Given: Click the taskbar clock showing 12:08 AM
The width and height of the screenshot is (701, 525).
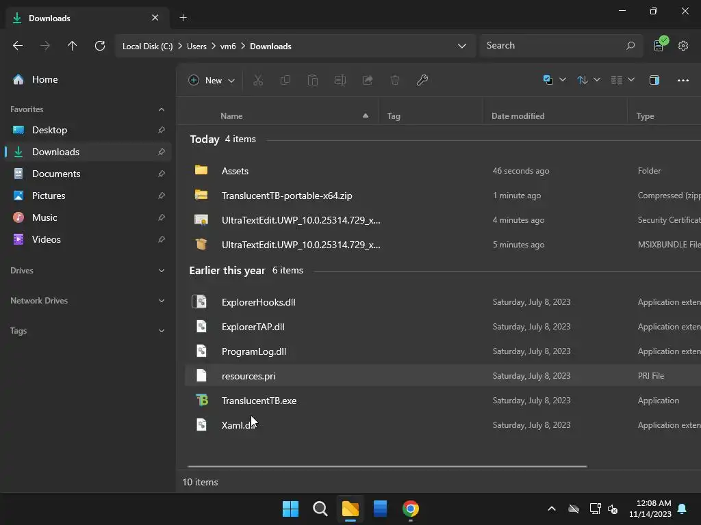Looking at the screenshot, I should 650,509.
